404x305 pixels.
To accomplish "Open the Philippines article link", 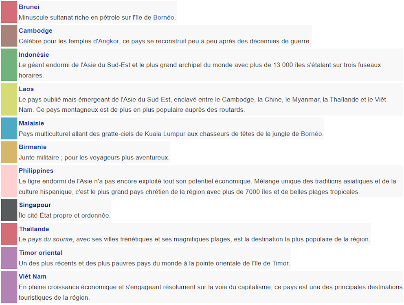I will click(36, 171).
